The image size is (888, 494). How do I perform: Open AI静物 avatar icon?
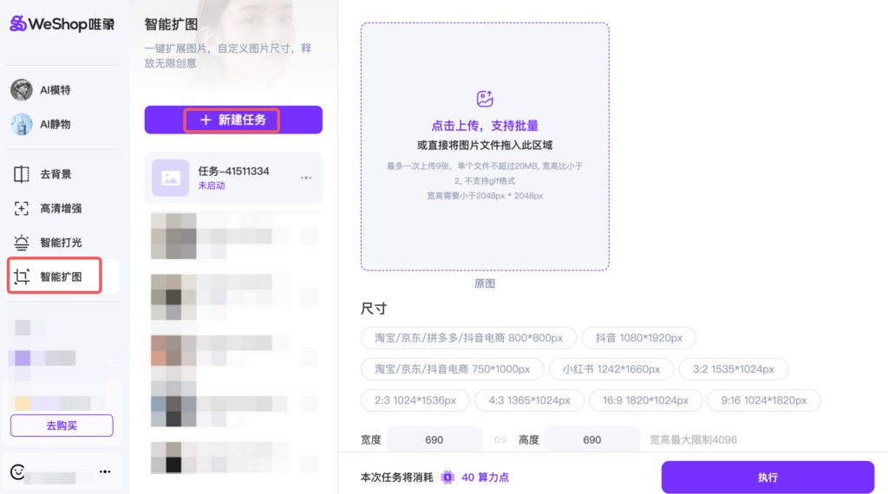(x=22, y=125)
